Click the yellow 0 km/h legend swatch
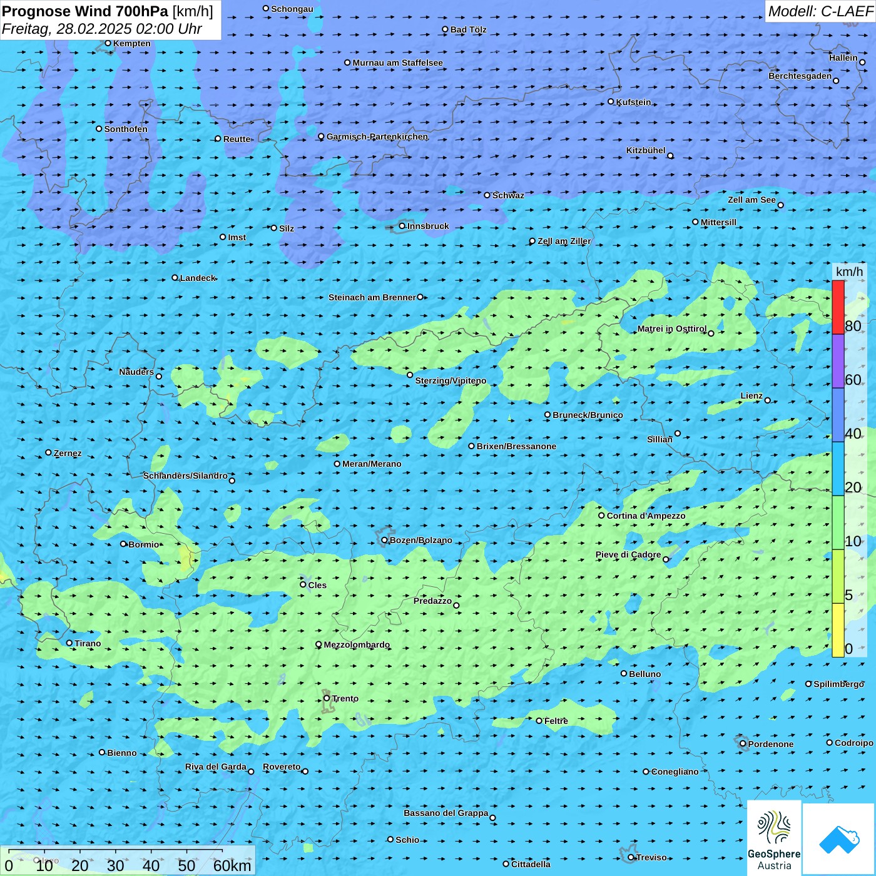Viewport: 876px width, 876px height. (x=838, y=629)
